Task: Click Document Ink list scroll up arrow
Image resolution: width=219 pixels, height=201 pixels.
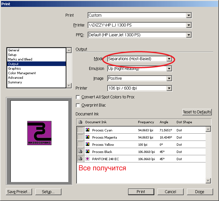Action: pyautogui.click(x=208, y=129)
